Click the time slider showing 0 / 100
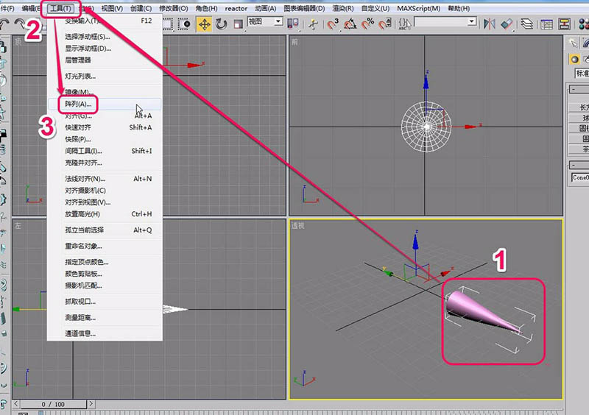Viewport: 589px width, 415px height. click(52, 405)
